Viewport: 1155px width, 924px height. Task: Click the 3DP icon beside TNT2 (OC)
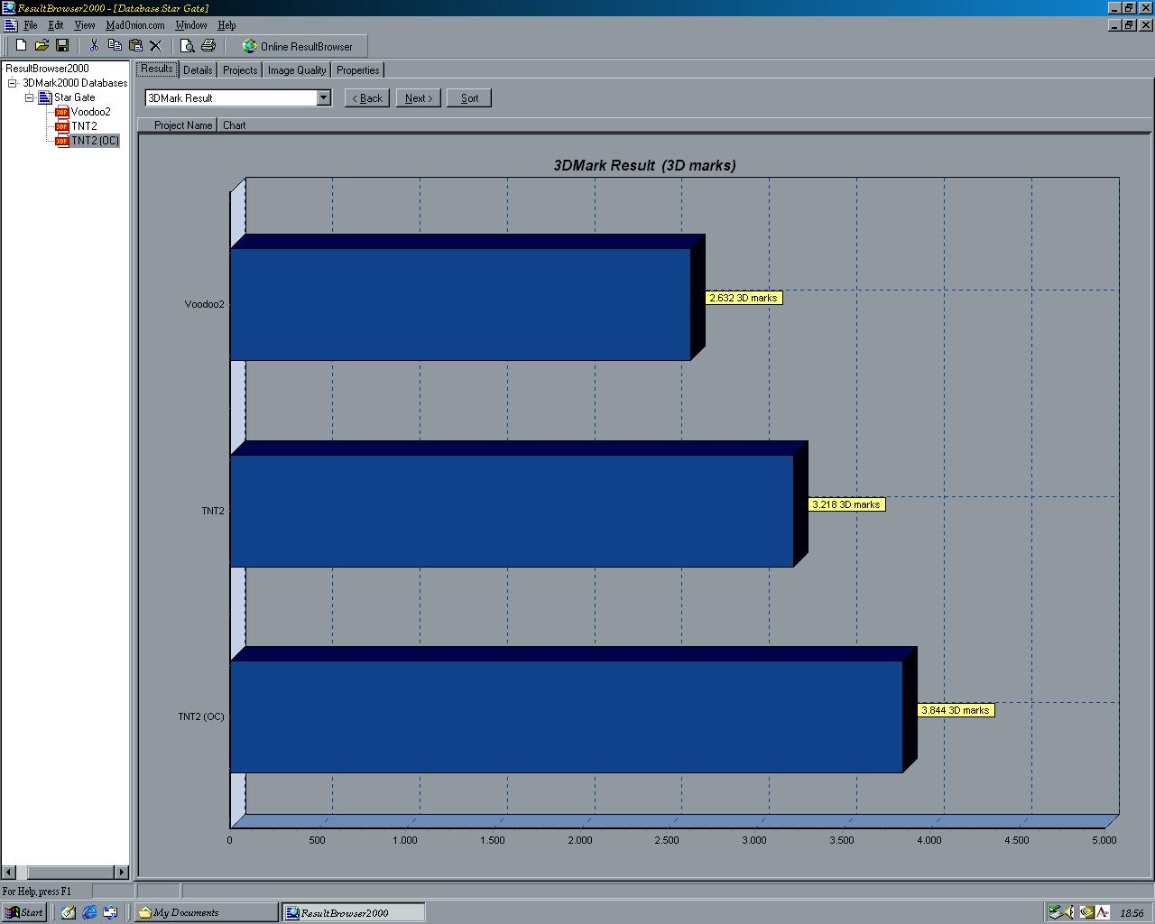pyautogui.click(x=61, y=141)
